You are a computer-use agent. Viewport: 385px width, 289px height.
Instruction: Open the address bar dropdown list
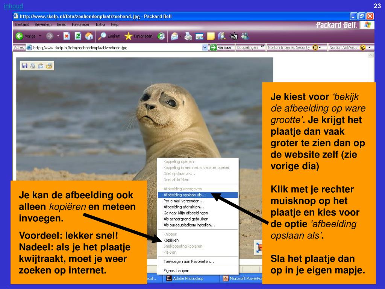tap(205, 47)
